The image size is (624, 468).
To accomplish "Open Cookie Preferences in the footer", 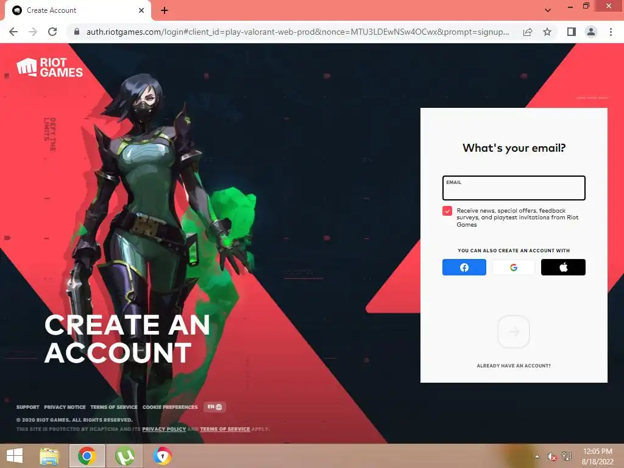I will 170,407.
